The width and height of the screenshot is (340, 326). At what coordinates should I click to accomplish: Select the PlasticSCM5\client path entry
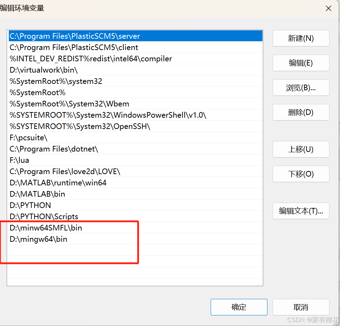tap(135, 47)
